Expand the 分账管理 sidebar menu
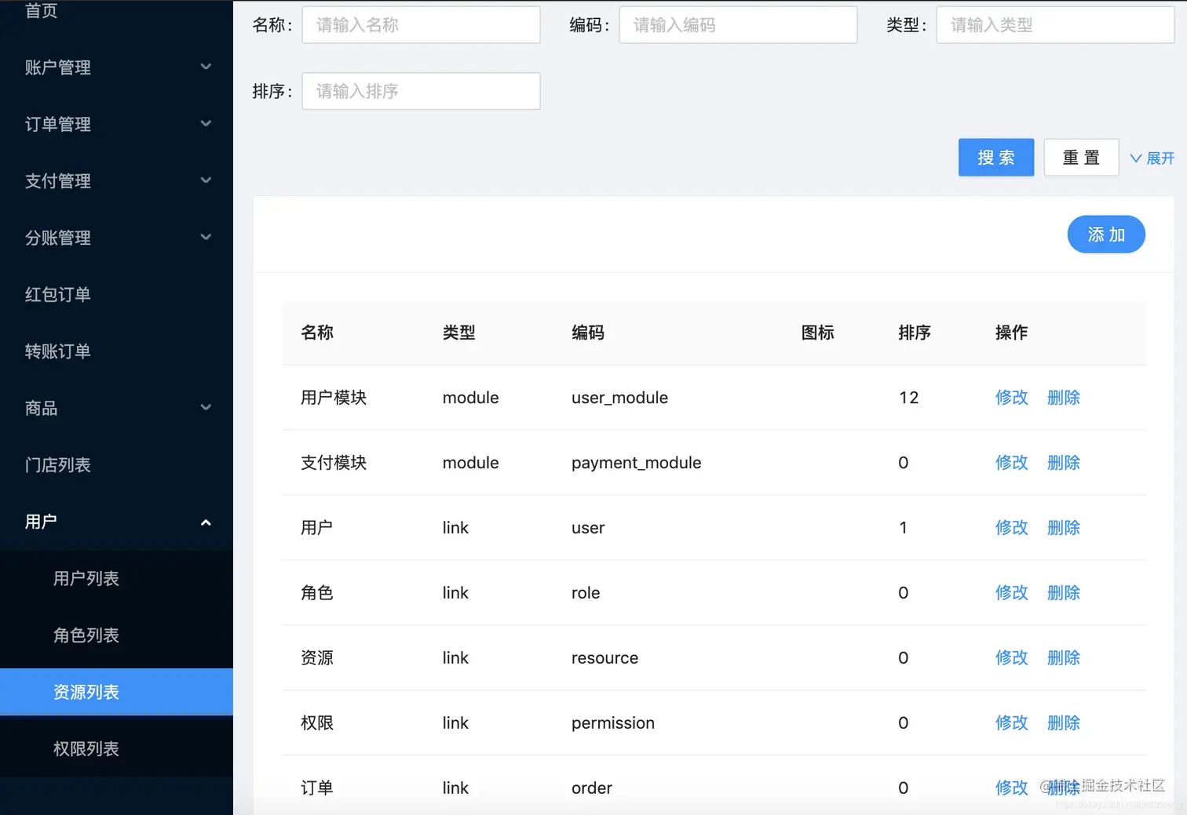 coord(117,238)
